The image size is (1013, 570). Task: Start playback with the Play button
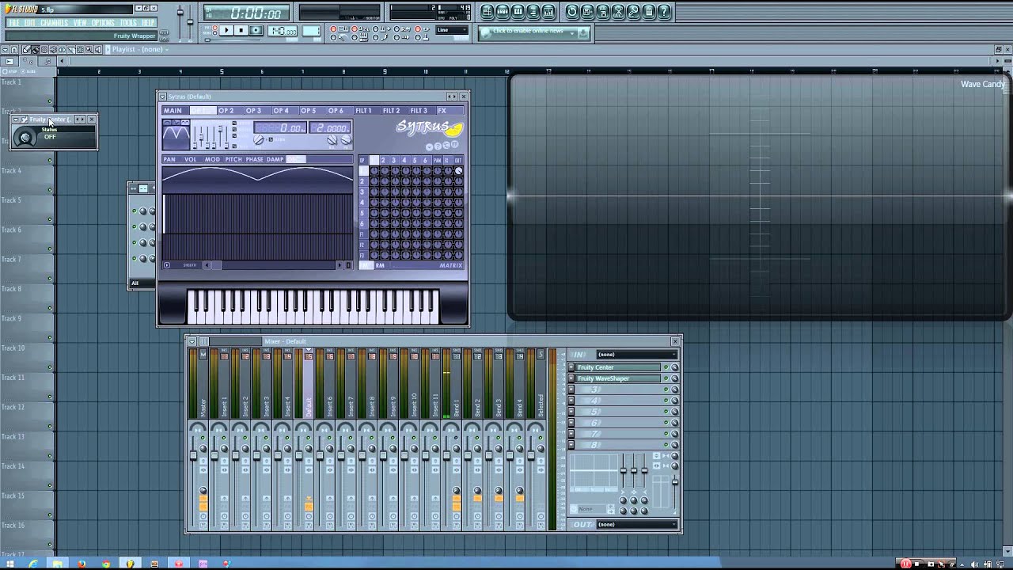[226, 30]
